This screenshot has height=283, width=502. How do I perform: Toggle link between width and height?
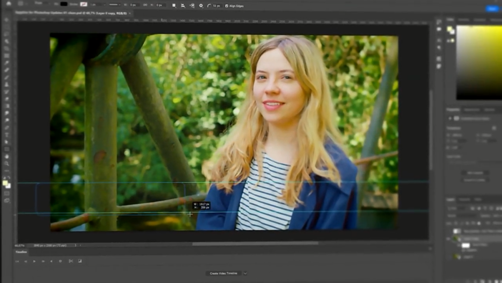pyautogui.click(x=145, y=5)
